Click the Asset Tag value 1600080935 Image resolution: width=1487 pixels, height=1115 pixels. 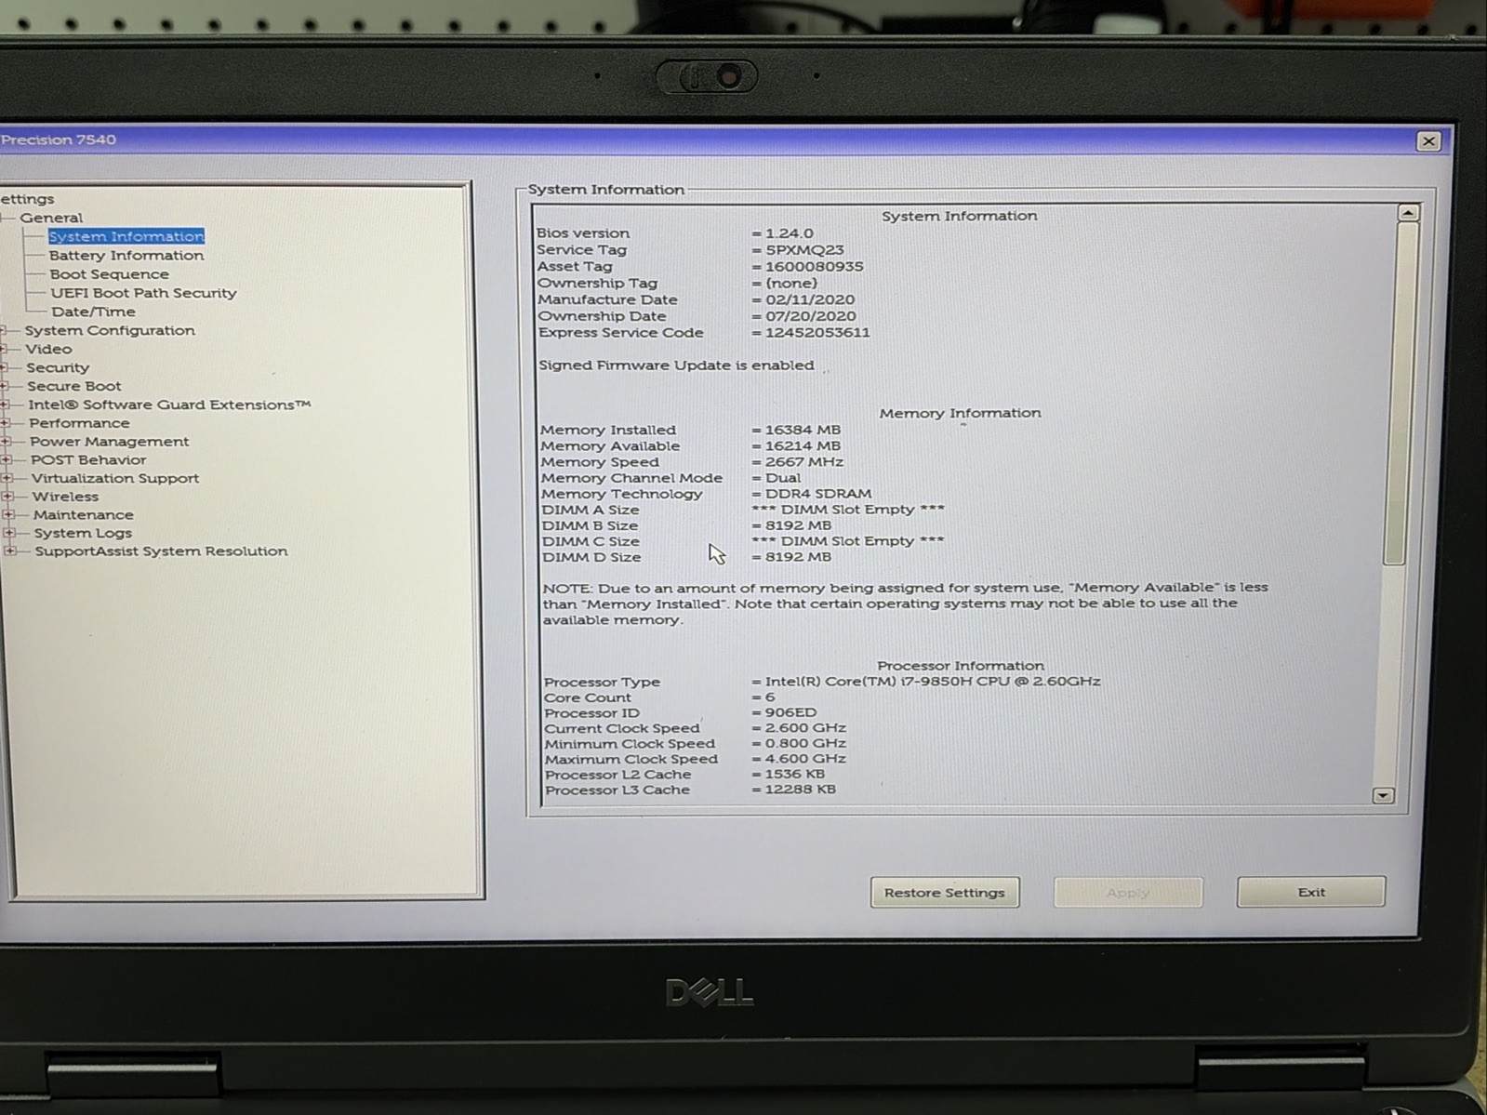tap(814, 267)
